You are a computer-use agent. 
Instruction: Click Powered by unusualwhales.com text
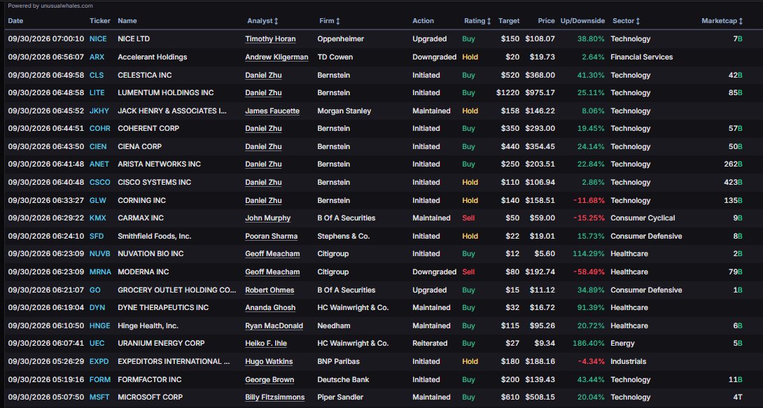(50, 6)
